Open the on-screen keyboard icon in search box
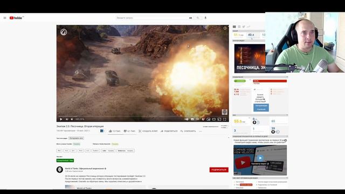The image size is (345, 194). pos(190,18)
